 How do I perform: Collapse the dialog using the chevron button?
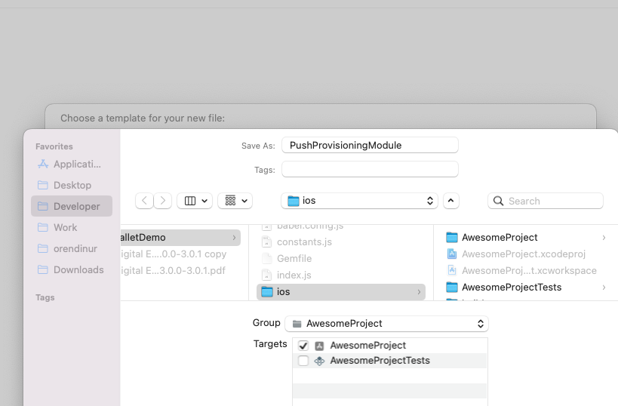(450, 201)
